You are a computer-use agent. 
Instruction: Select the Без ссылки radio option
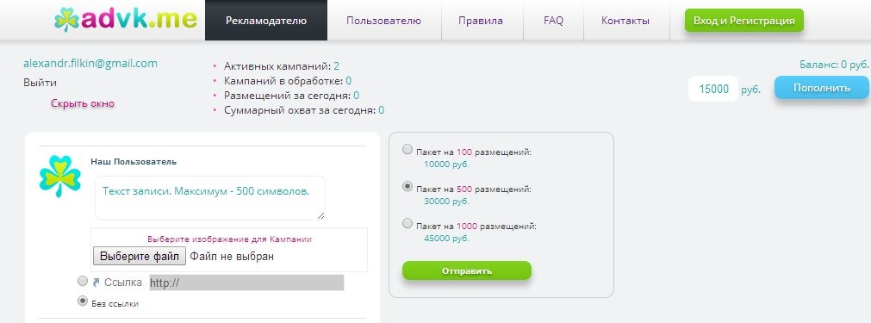tap(83, 301)
